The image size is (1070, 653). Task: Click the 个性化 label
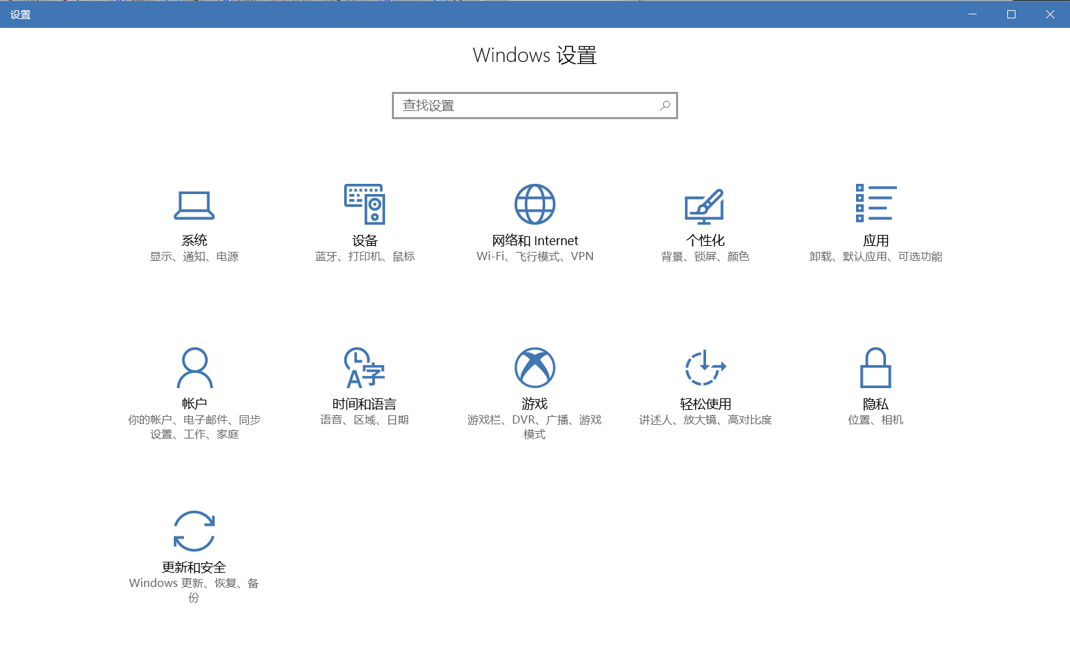[705, 240]
